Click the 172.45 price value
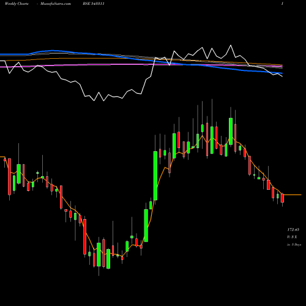 (293, 229)
